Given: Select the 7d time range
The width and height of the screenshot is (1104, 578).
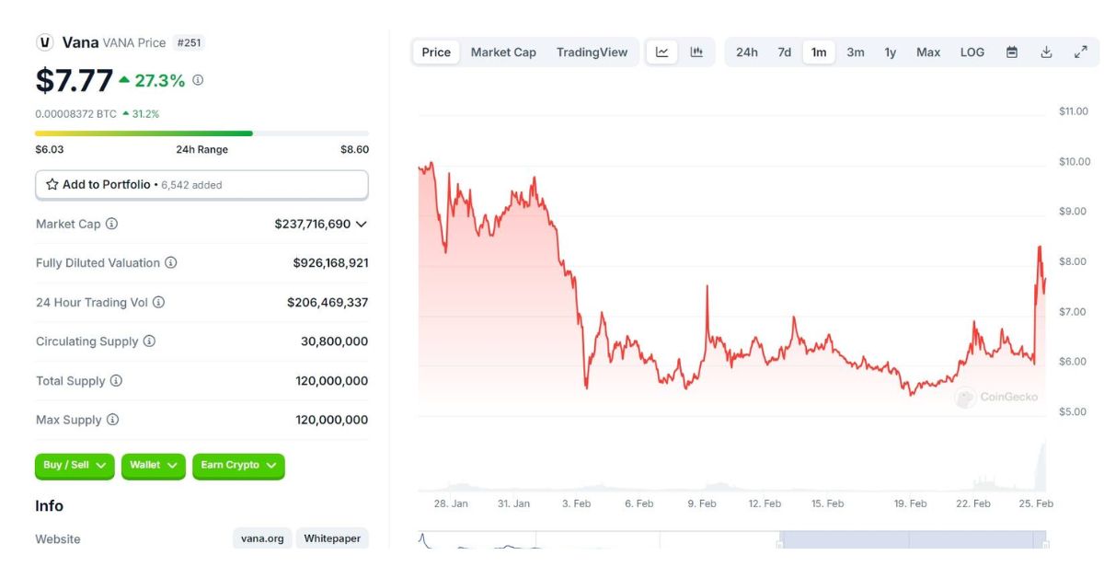Looking at the screenshot, I should click(x=784, y=52).
